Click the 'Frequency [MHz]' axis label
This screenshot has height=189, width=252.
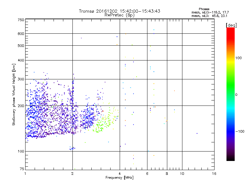coord(119,178)
